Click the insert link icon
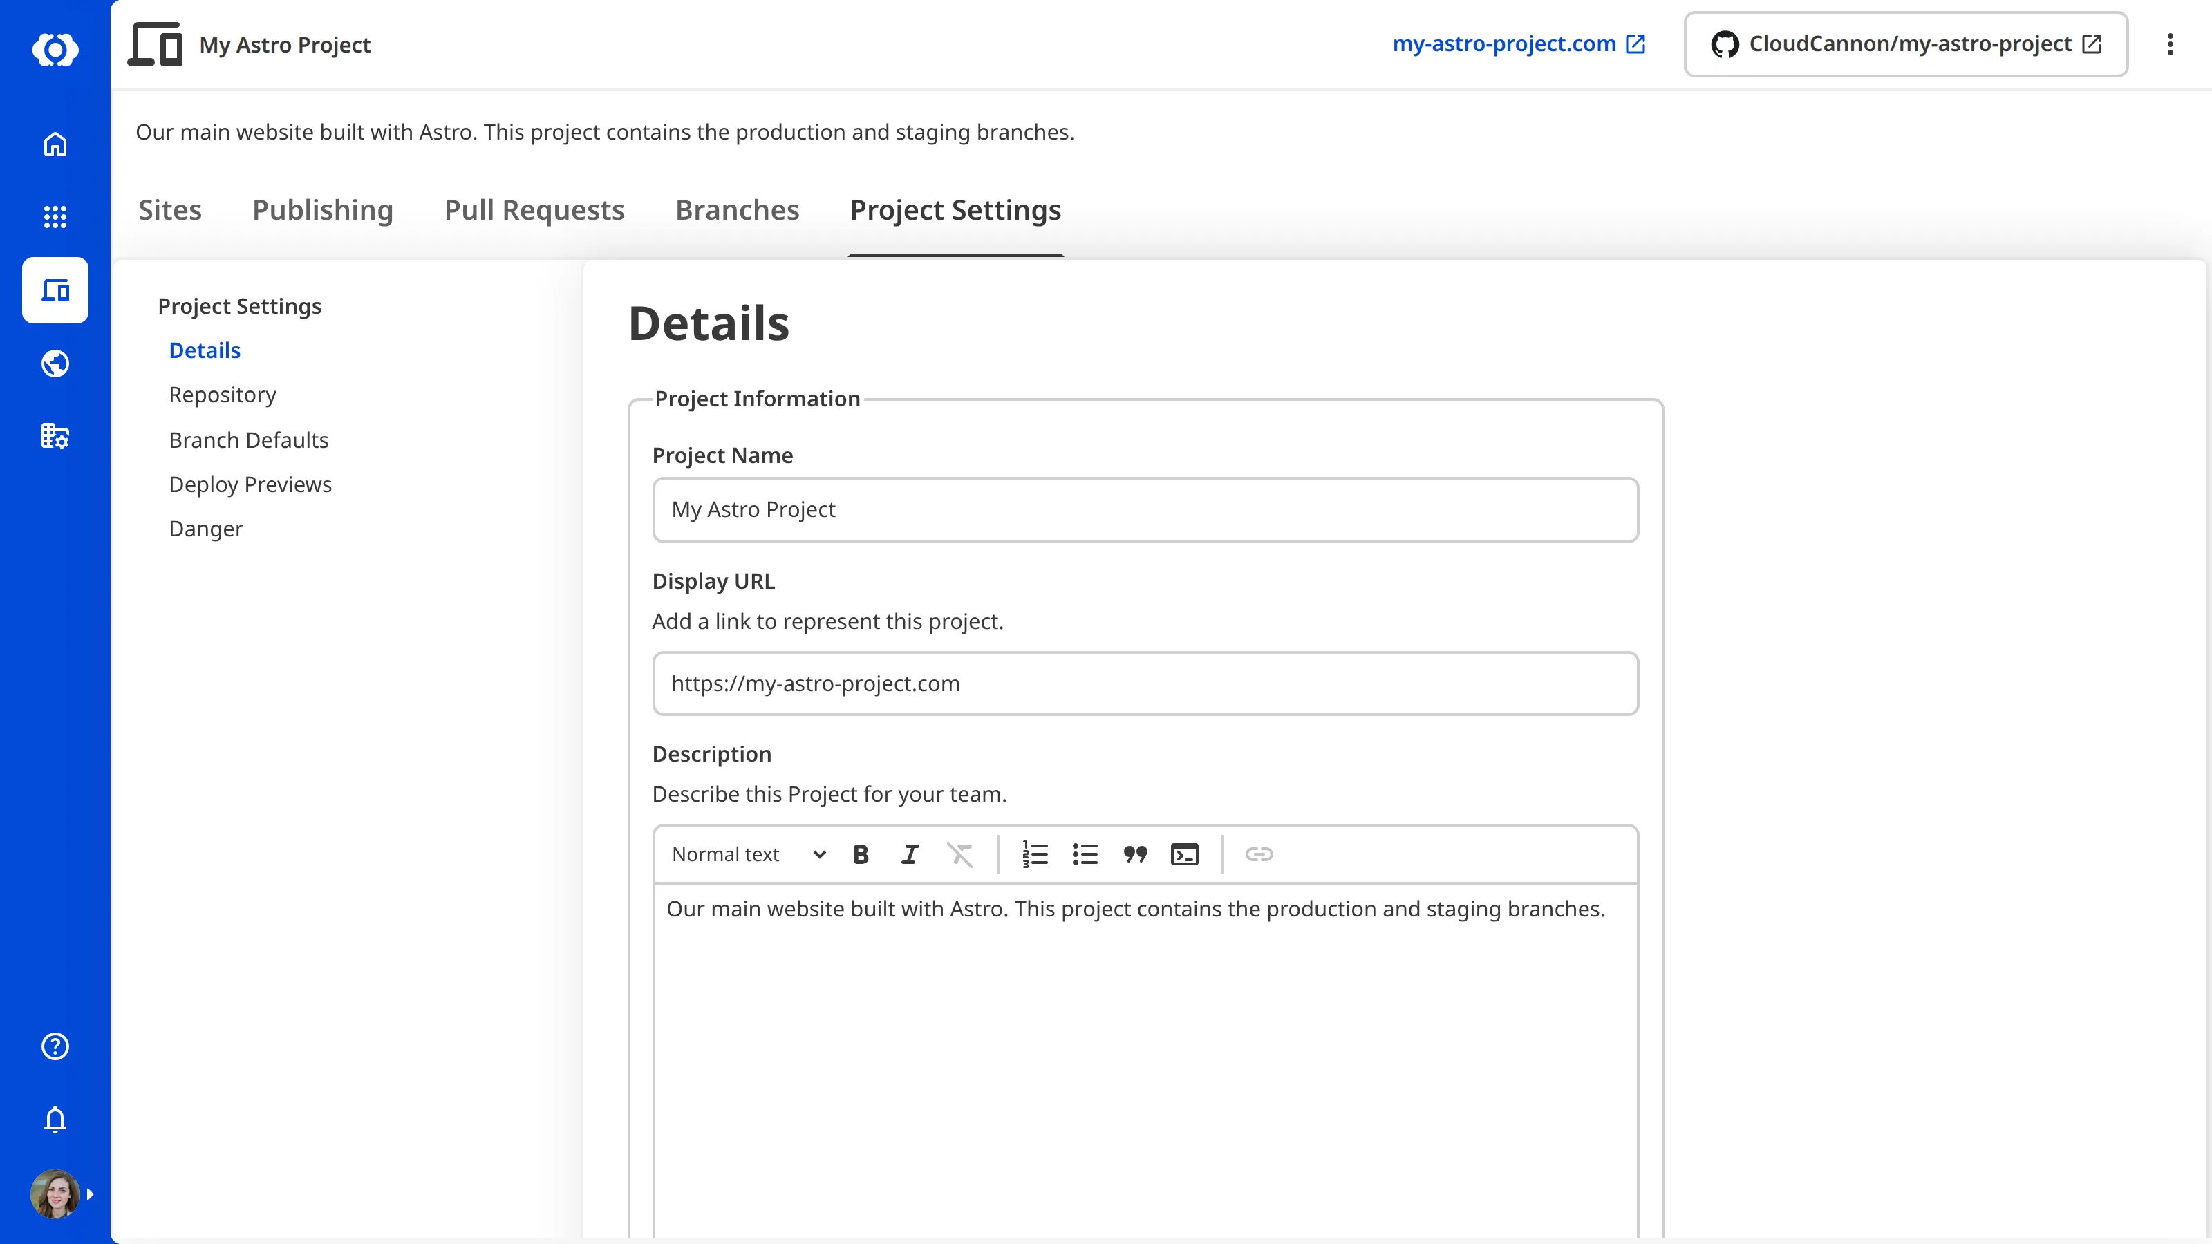The height and width of the screenshot is (1244, 2212). tap(1259, 854)
